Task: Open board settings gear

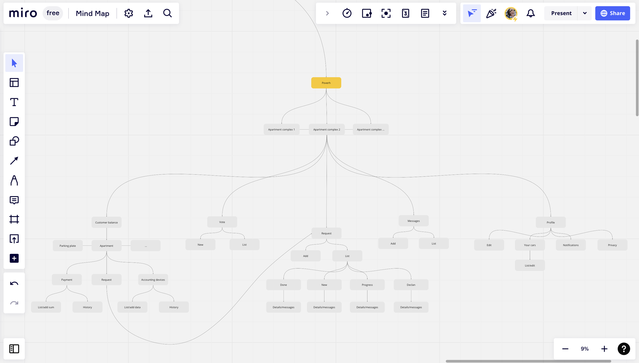Action: (x=129, y=13)
